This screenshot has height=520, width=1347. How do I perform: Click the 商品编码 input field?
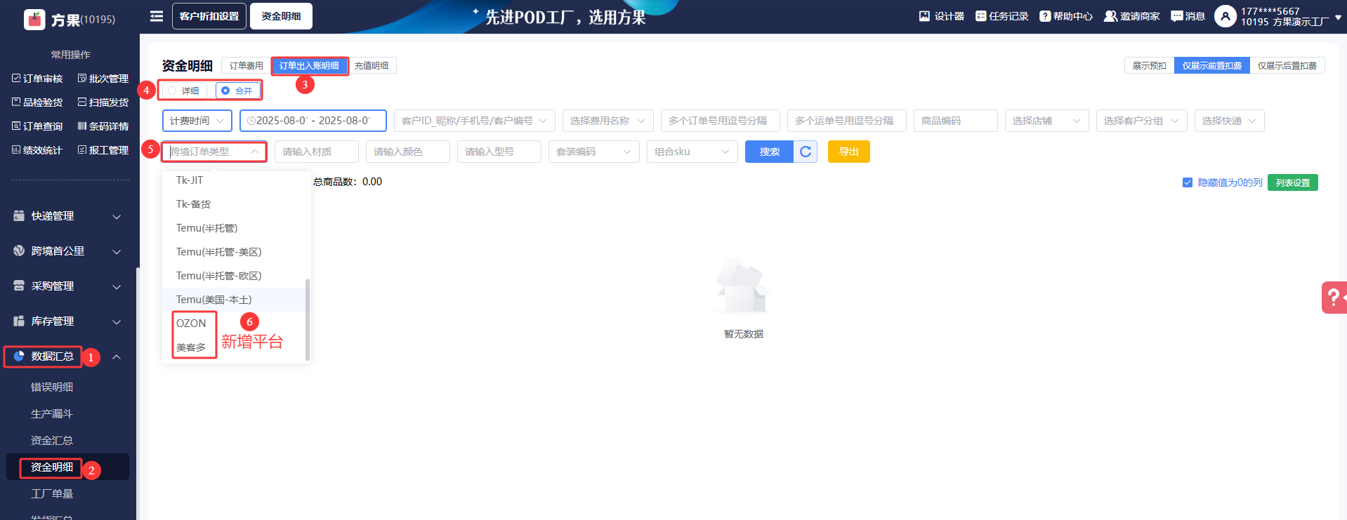point(955,121)
